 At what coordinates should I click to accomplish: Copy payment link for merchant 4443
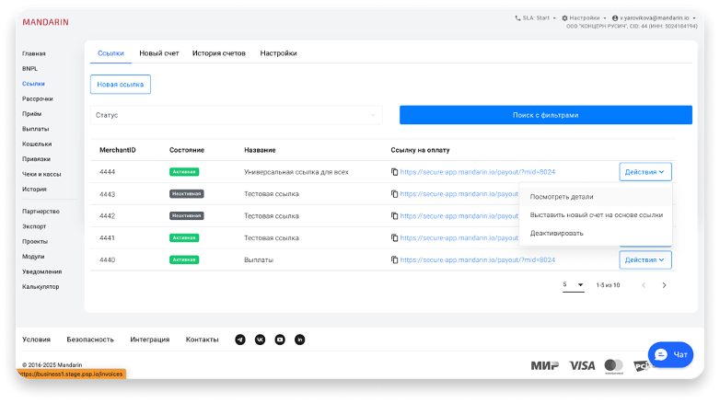(x=394, y=194)
